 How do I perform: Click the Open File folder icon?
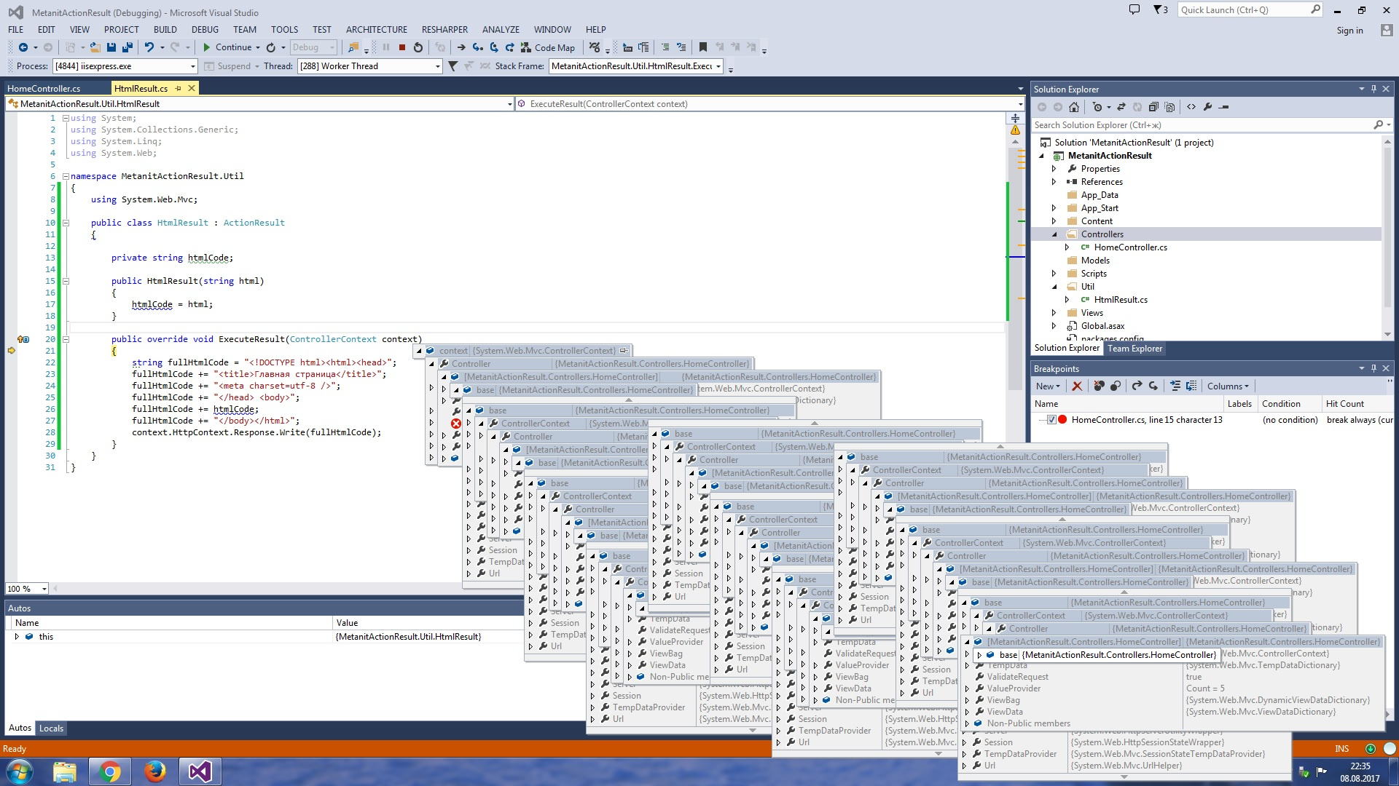point(95,47)
